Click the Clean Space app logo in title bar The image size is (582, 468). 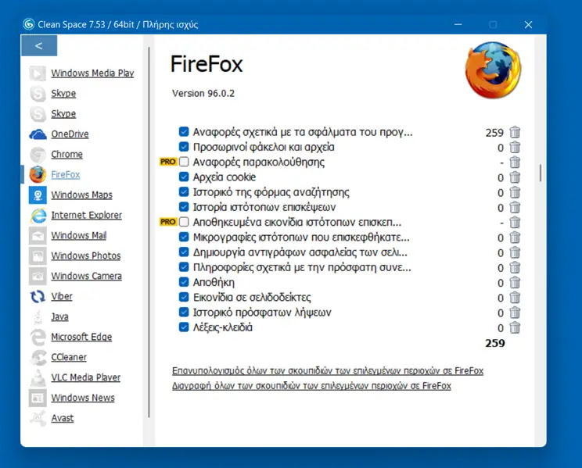coord(29,24)
